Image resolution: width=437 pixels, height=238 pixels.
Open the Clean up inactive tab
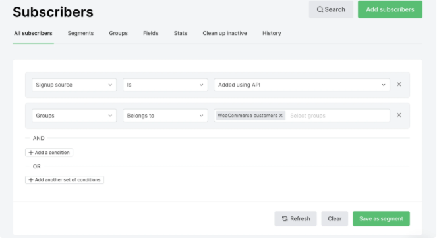pyautogui.click(x=225, y=33)
